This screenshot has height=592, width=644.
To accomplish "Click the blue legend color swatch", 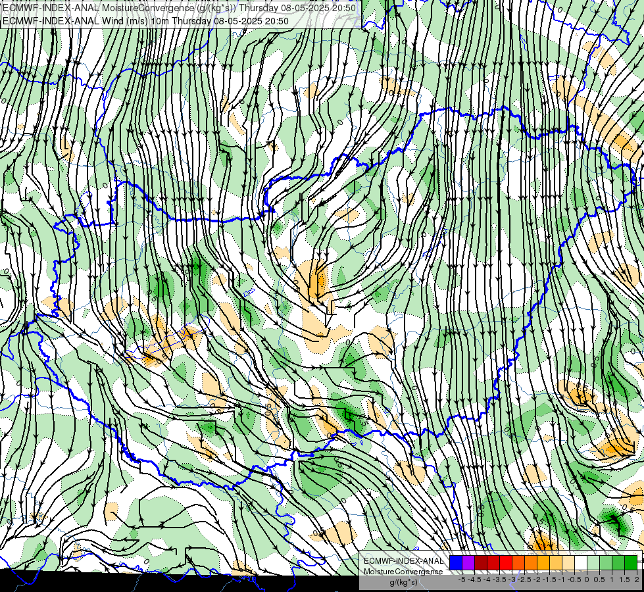I will 456,563.
